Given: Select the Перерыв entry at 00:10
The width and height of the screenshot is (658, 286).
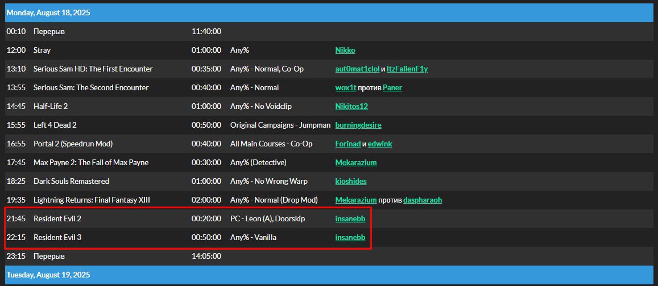Looking at the screenshot, I should click(x=49, y=31).
